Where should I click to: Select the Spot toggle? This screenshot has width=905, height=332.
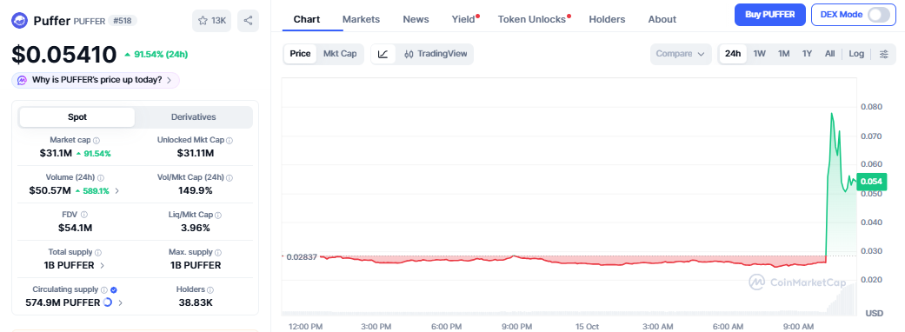point(77,117)
